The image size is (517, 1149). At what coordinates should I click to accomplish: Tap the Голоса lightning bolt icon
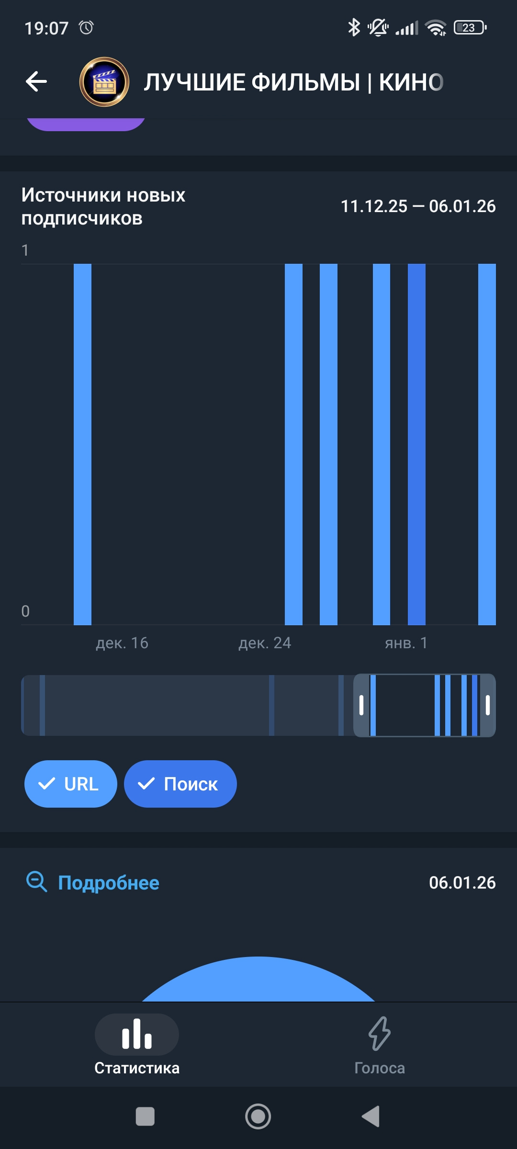[380, 1033]
